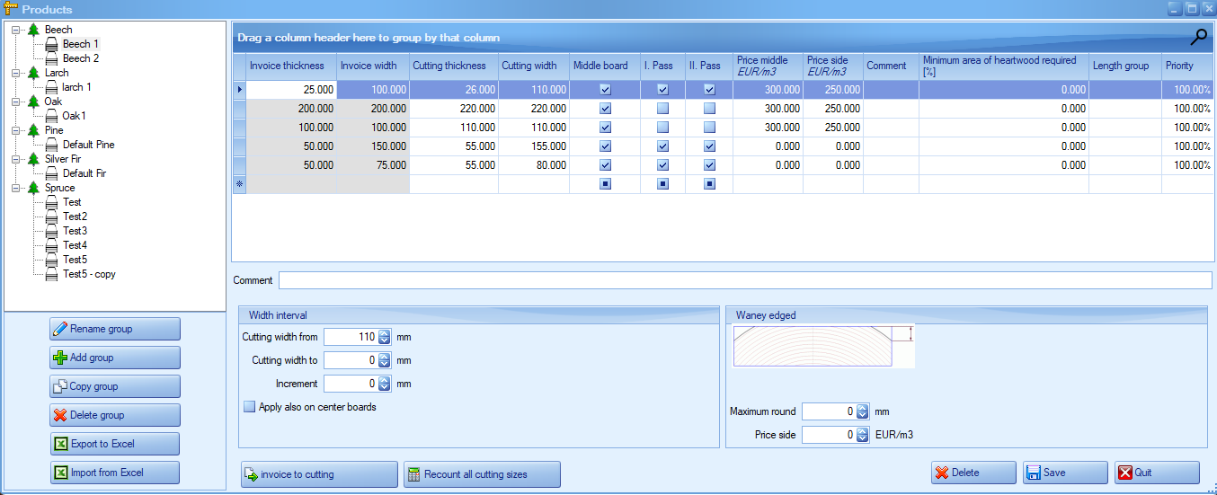Screen dimensions: 1217x495
Task: Adjust the Cutting width to spinner
Action: pyautogui.click(x=385, y=360)
